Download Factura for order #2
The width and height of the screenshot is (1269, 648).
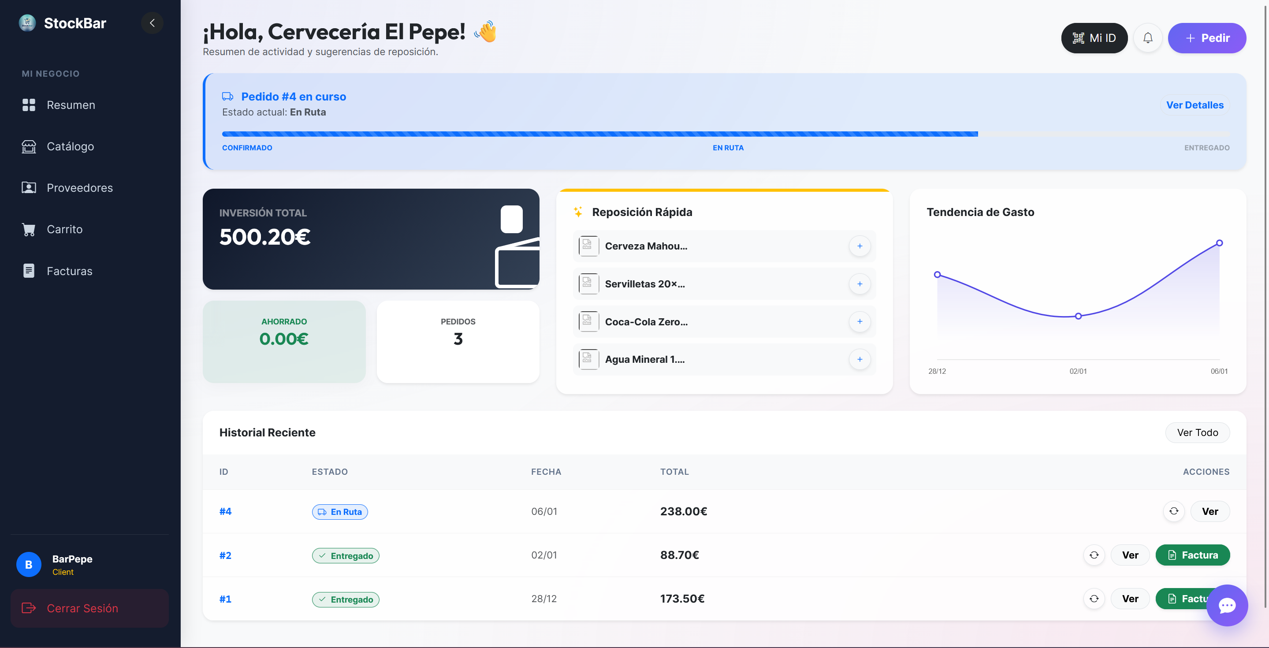click(x=1193, y=555)
